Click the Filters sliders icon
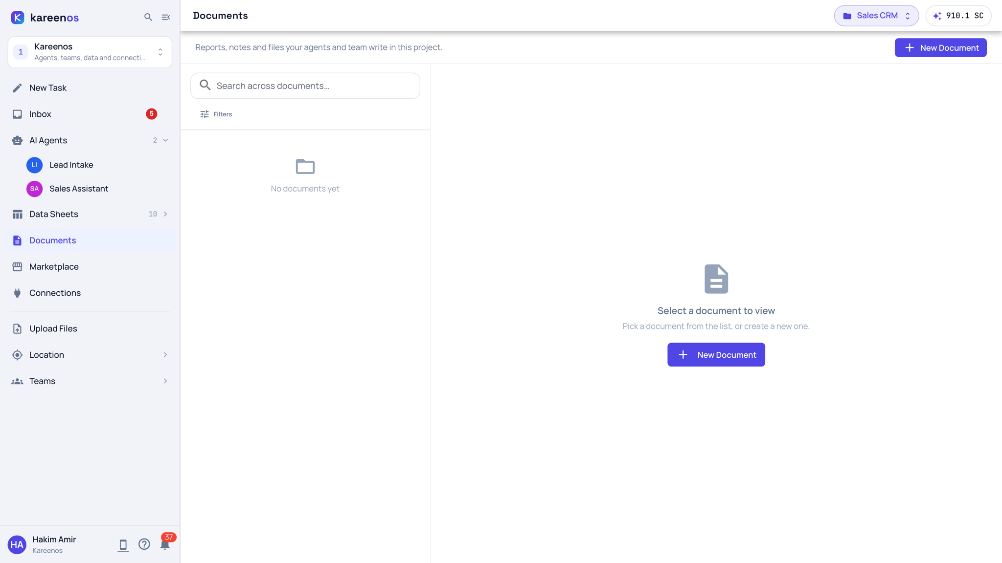This screenshot has height=563, width=1002. [x=205, y=114]
